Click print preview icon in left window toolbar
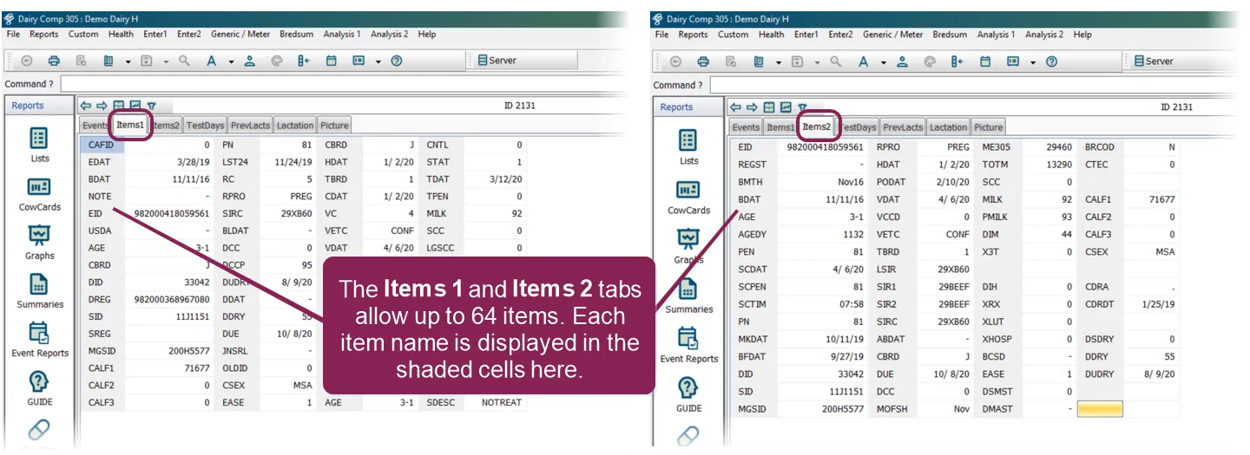Viewport: 1250px width, 455px height. 81,61
